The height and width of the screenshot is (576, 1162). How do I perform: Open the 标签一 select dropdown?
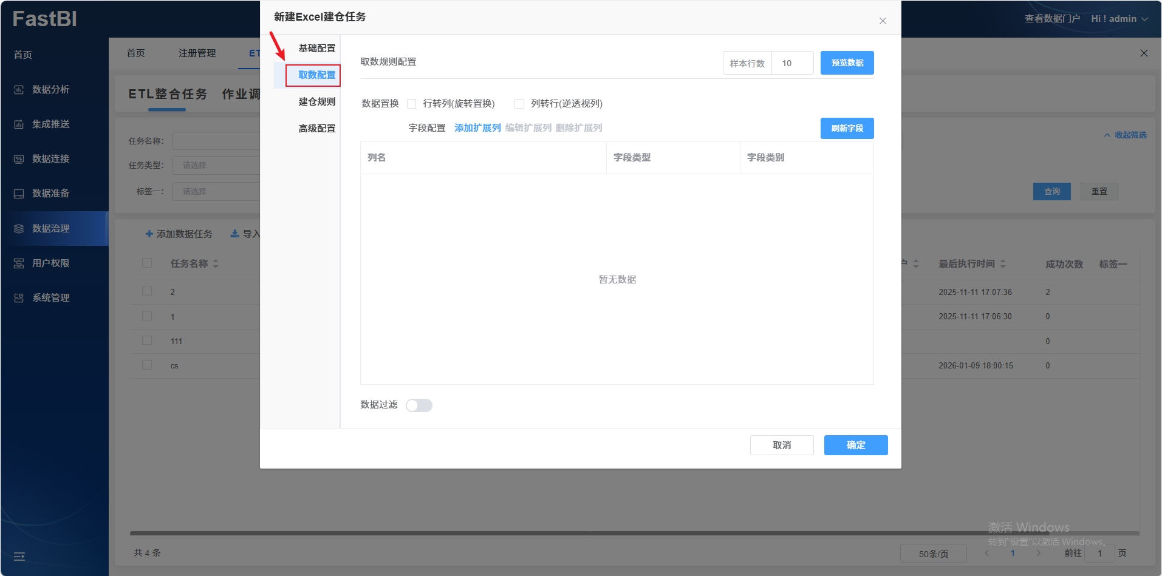point(216,191)
